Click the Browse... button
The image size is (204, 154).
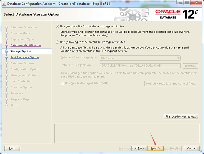point(190,66)
